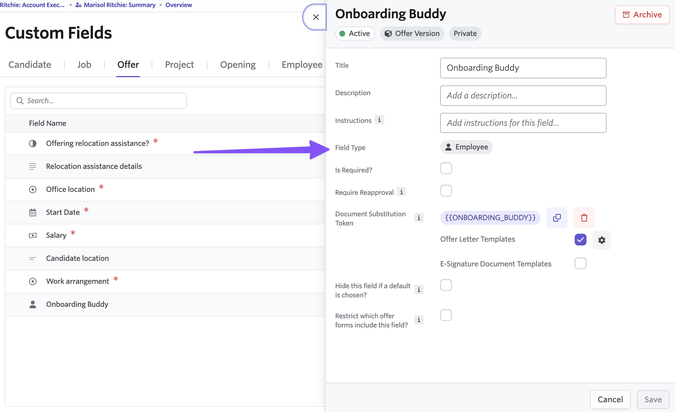Click Document Substitution Token info icon
The width and height of the screenshot is (675, 412).
tap(419, 218)
